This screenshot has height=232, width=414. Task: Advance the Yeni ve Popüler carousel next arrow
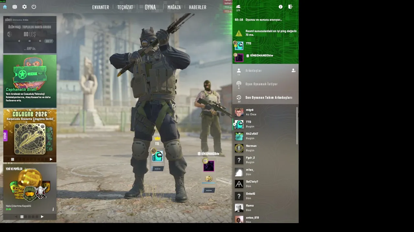pos(42,217)
